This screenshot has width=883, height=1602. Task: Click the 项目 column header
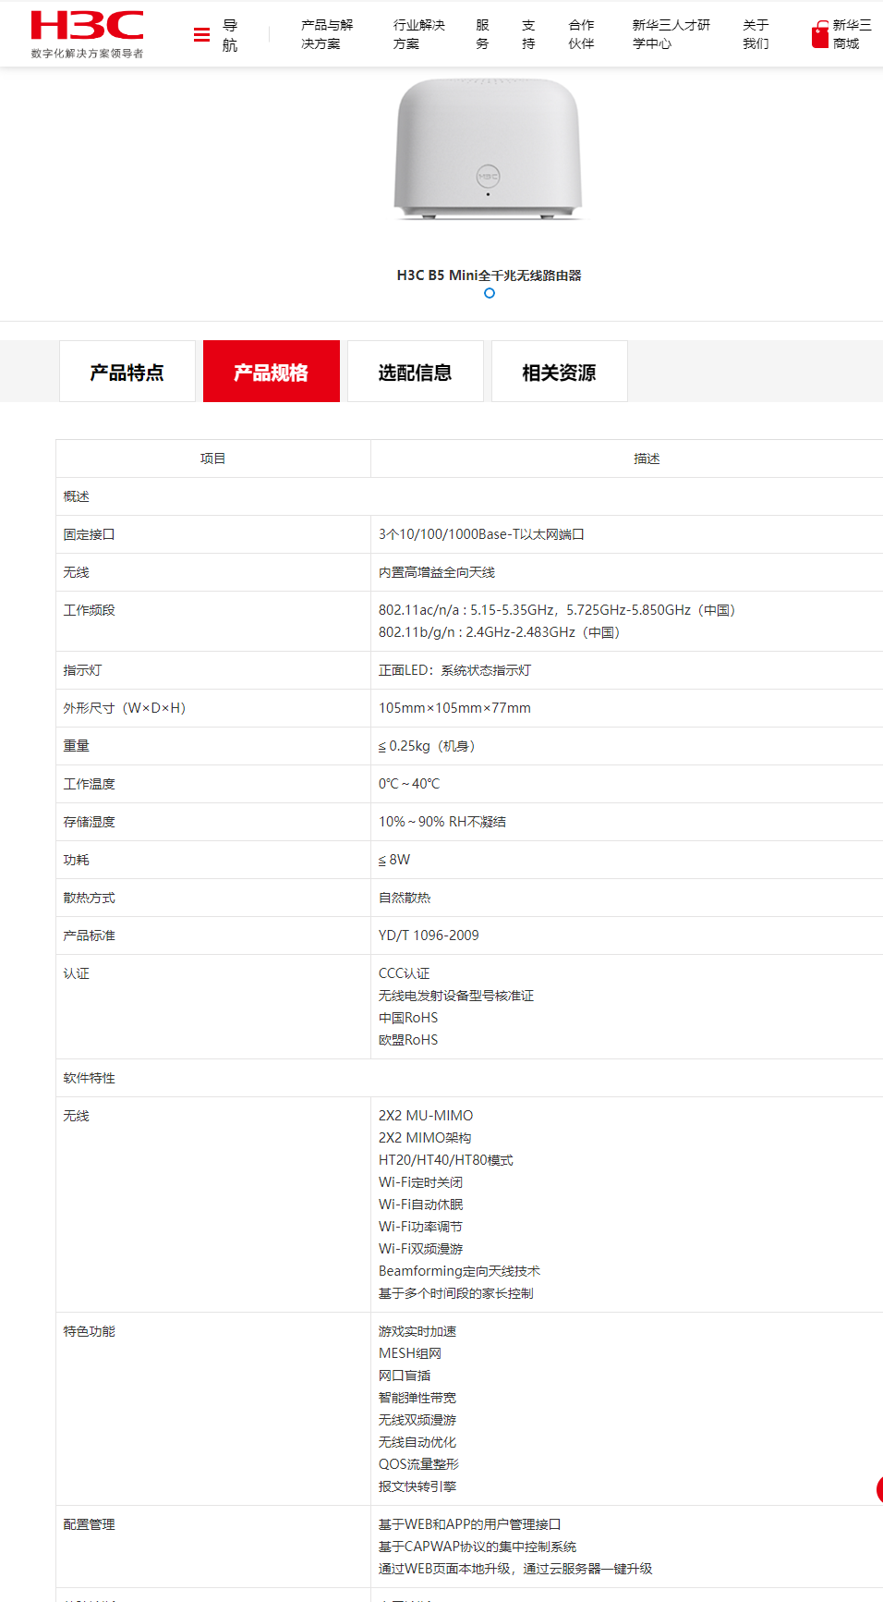213,459
